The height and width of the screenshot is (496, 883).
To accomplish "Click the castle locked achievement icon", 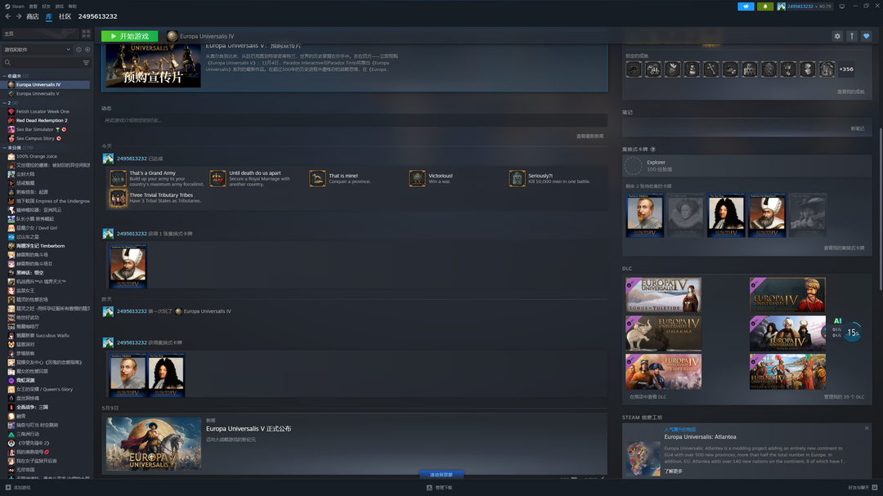I will click(750, 69).
